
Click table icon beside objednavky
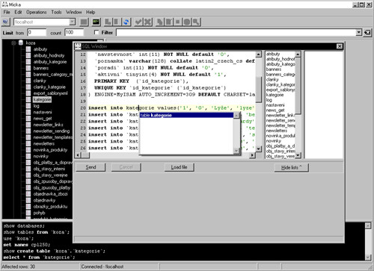(28, 200)
